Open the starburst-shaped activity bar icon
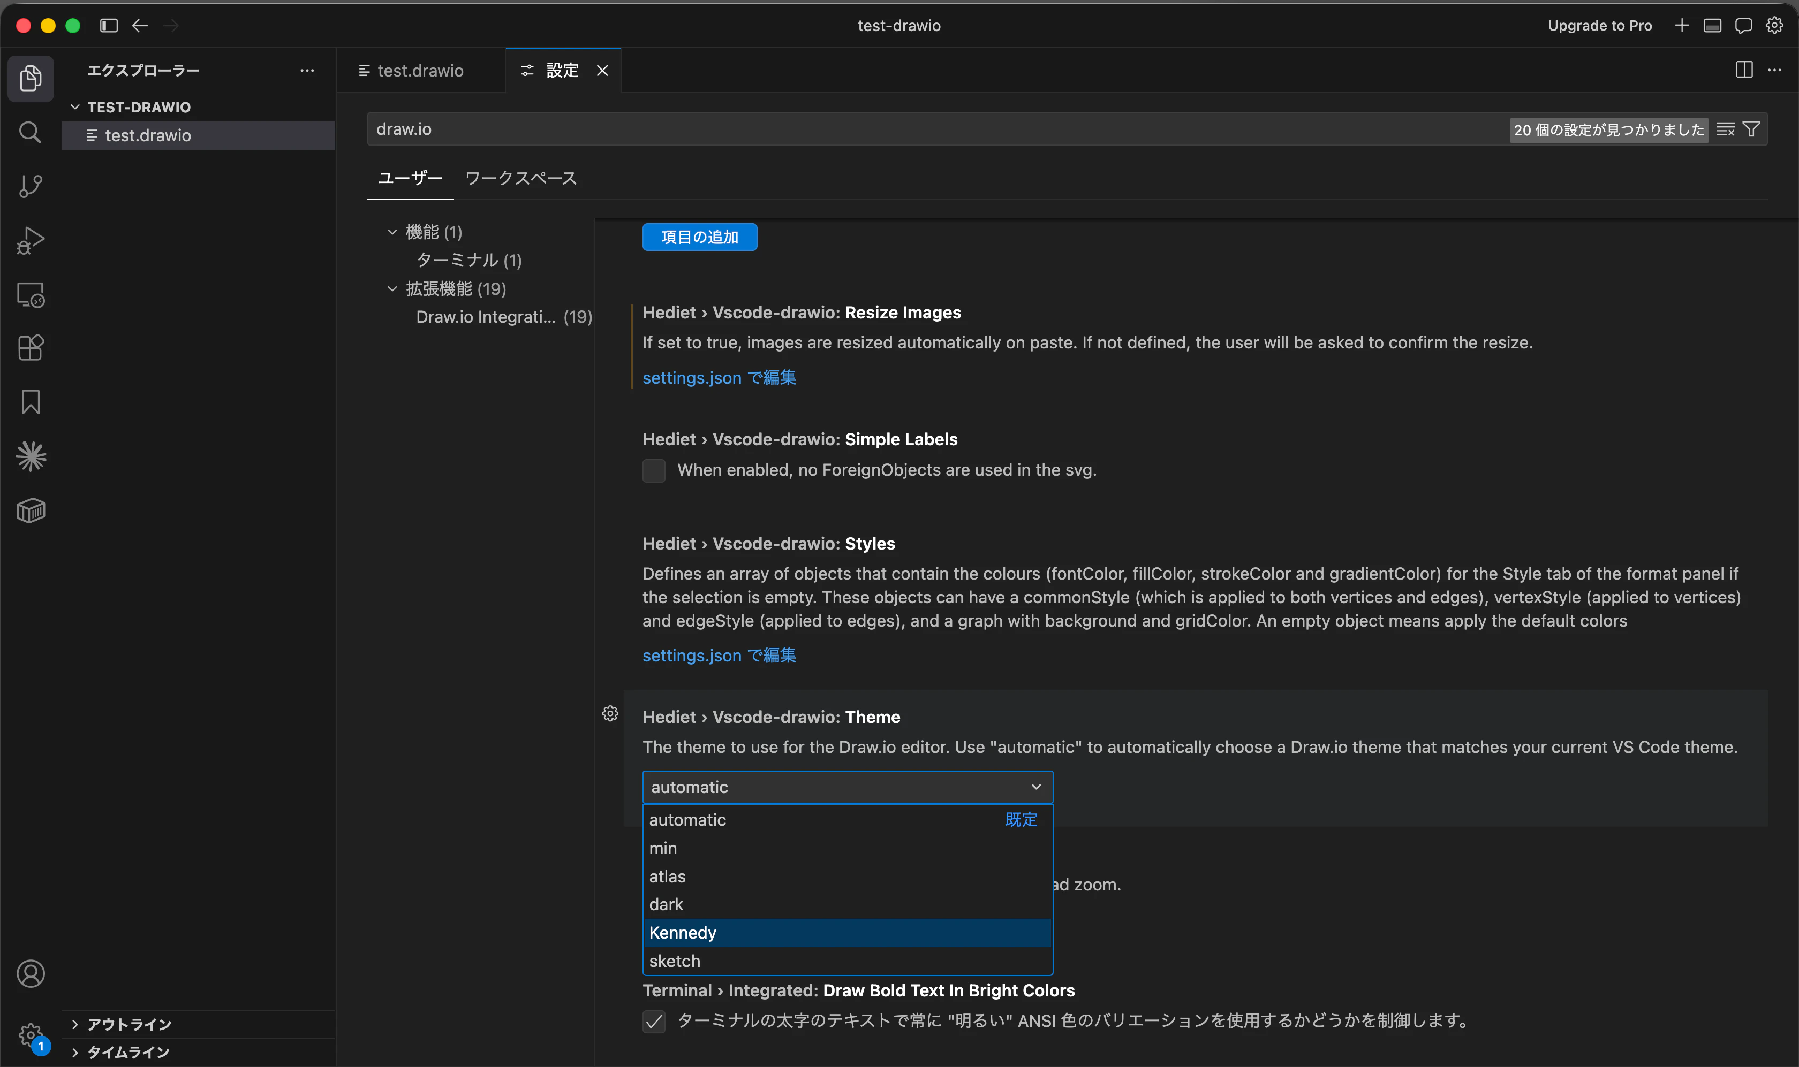This screenshot has width=1799, height=1067. click(x=30, y=456)
